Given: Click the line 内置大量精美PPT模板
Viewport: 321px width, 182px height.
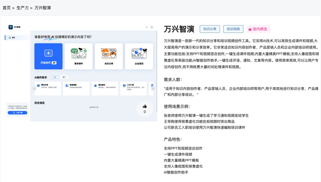Looking at the screenshot, I should 181,160.
